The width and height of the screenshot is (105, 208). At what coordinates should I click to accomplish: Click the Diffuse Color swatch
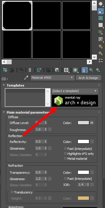point(83,123)
